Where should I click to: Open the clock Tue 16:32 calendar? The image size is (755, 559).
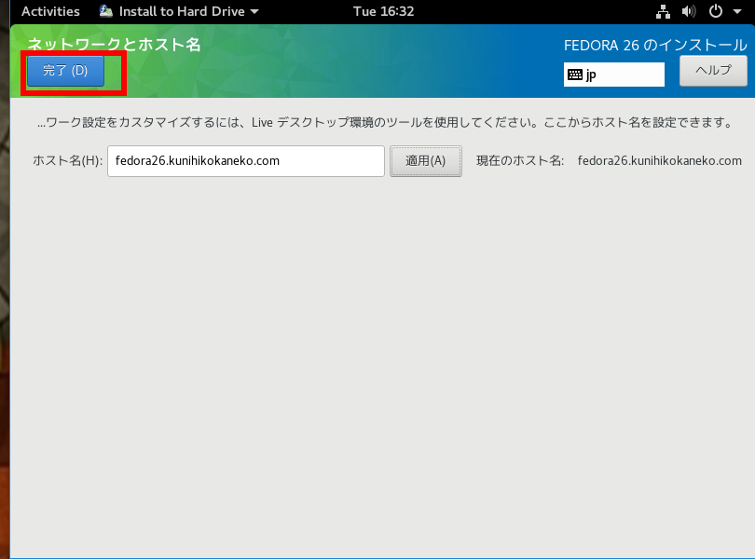pyautogui.click(x=383, y=11)
